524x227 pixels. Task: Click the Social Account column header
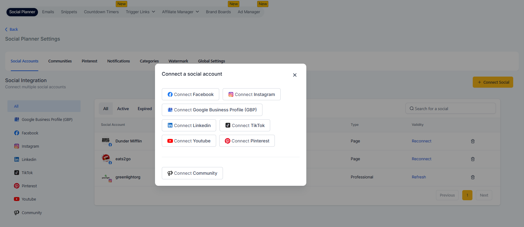pyautogui.click(x=113, y=125)
